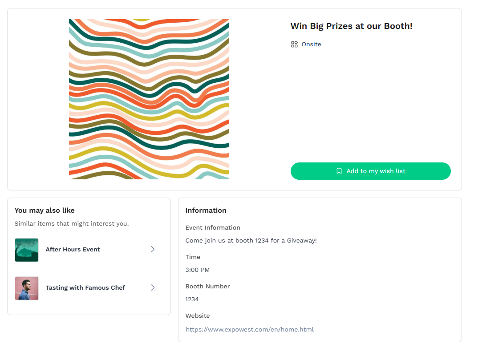Open the Tasting with Famous Chef thumbnail
Viewport: 478px width, 348px height.
(27, 288)
